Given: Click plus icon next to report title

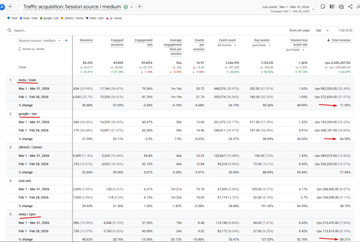Looking at the screenshot, I should coord(139,7).
